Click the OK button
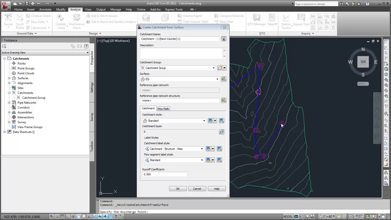The height and width of the screenshot is (220, 391). point(178,189)
